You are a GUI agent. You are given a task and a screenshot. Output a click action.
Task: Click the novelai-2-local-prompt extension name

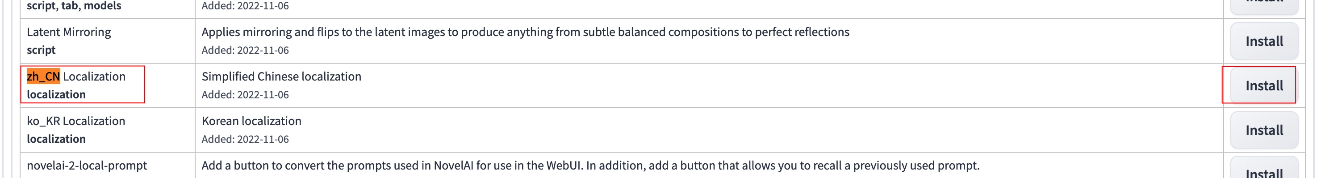(87, 166)
